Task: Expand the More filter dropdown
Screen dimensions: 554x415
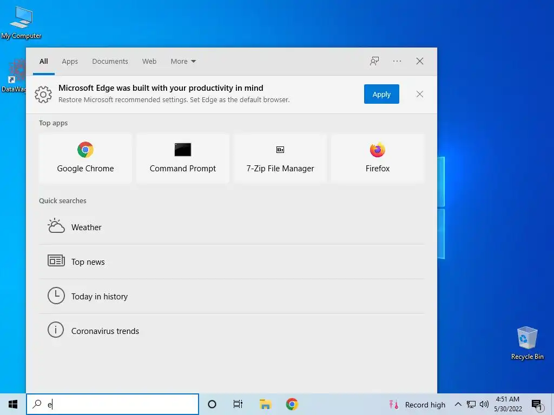Action: click(183, 62)
